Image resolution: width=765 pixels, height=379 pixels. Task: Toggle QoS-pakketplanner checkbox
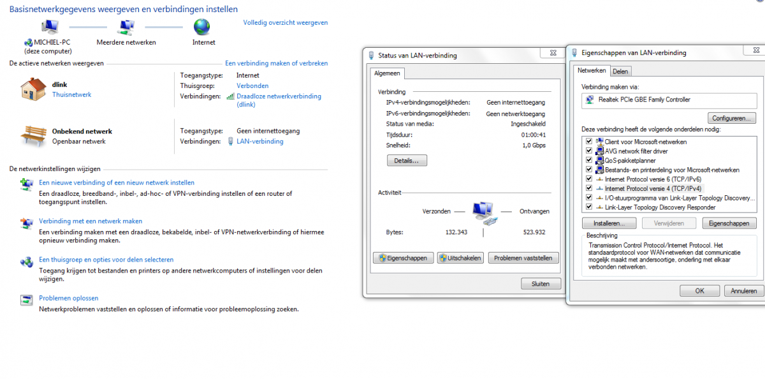(x=589, y=160)
